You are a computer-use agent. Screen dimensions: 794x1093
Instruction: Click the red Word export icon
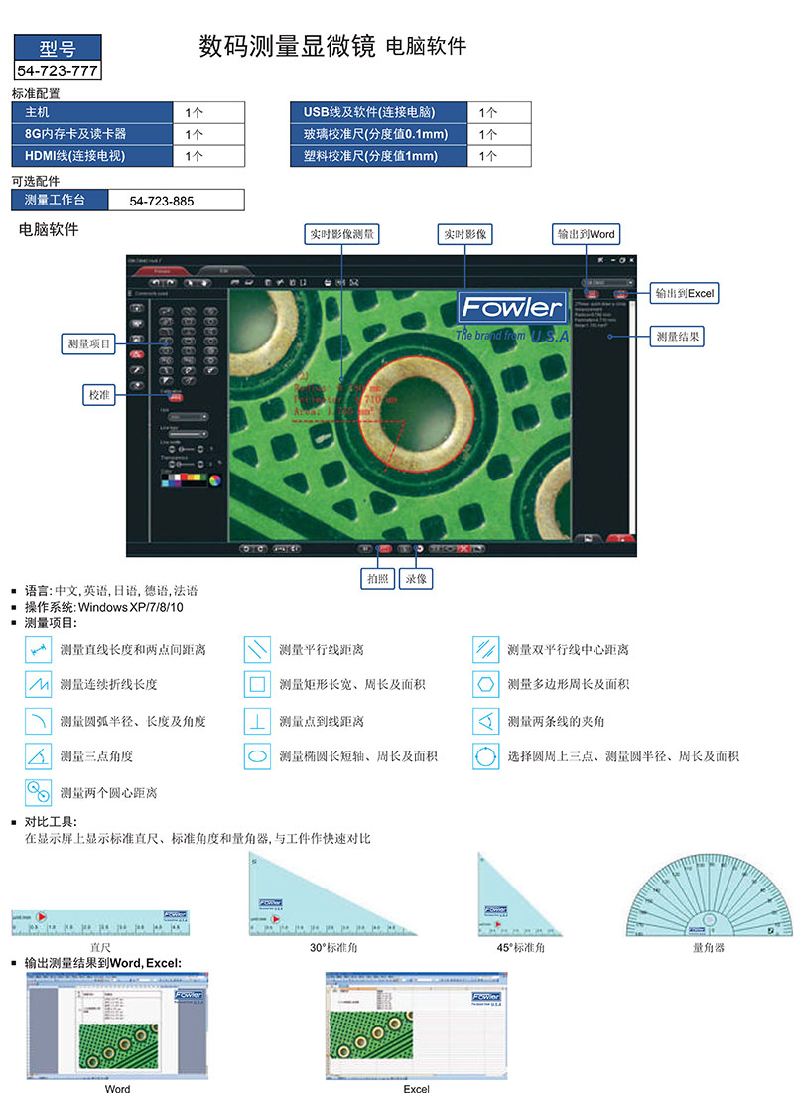click(x=591, y=294)
